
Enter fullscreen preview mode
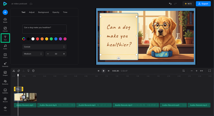tap(209, 71)
